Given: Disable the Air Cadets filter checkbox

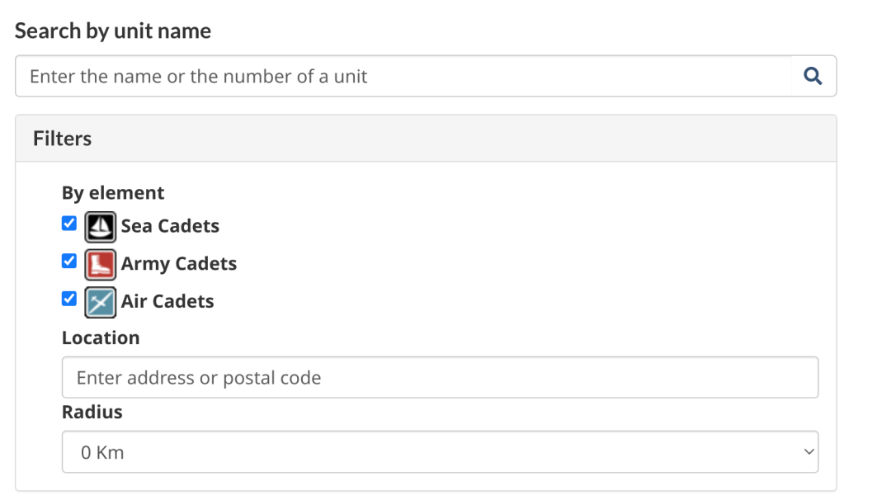Looking at the screenshot, I should (69, 299).
